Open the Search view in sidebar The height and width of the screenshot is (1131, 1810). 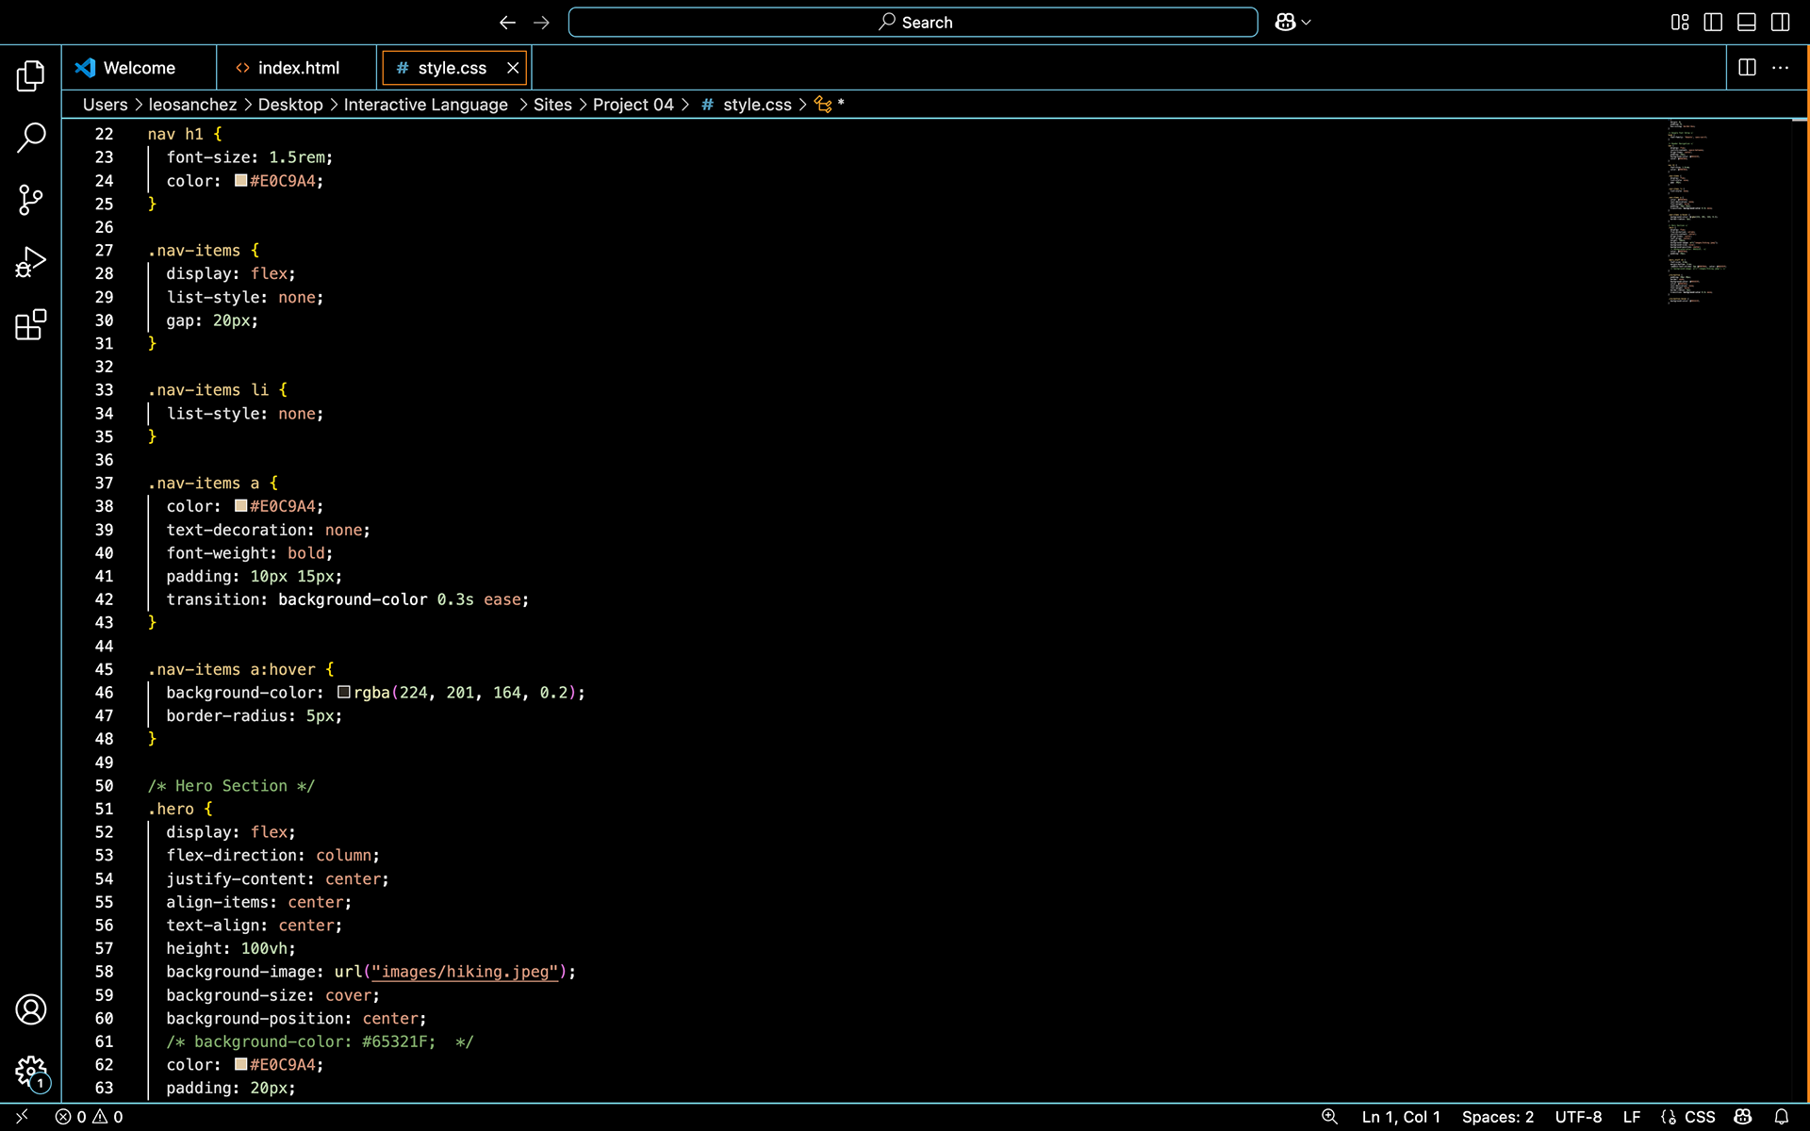click(x=30, y=138)
